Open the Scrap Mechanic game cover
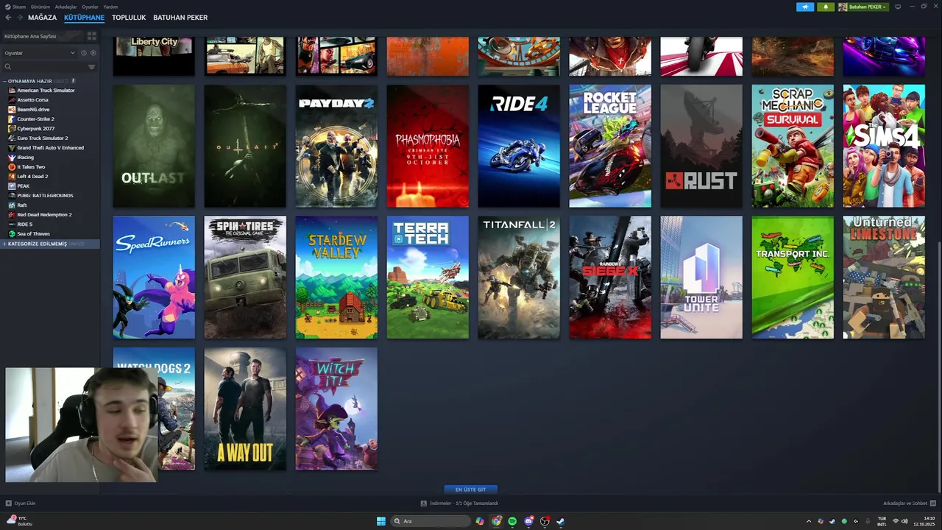The width and height of the screenshot is (942, 530). (793, 146)
